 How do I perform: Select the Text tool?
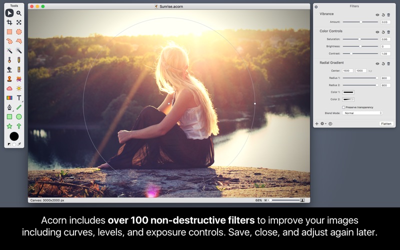[x=19, y=98]
